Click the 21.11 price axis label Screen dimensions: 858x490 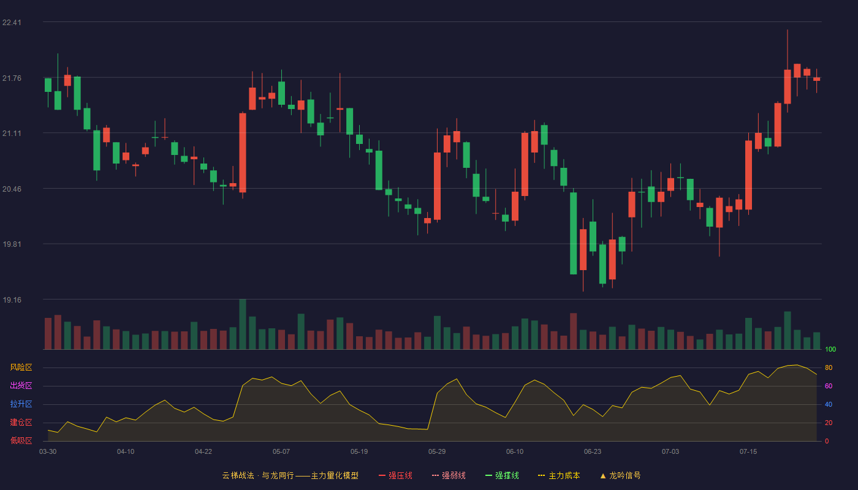point(12,134)
